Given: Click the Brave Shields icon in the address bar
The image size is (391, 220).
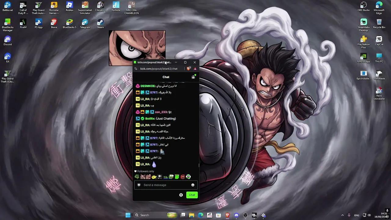Looking at the screenshot, I should 188,69.
